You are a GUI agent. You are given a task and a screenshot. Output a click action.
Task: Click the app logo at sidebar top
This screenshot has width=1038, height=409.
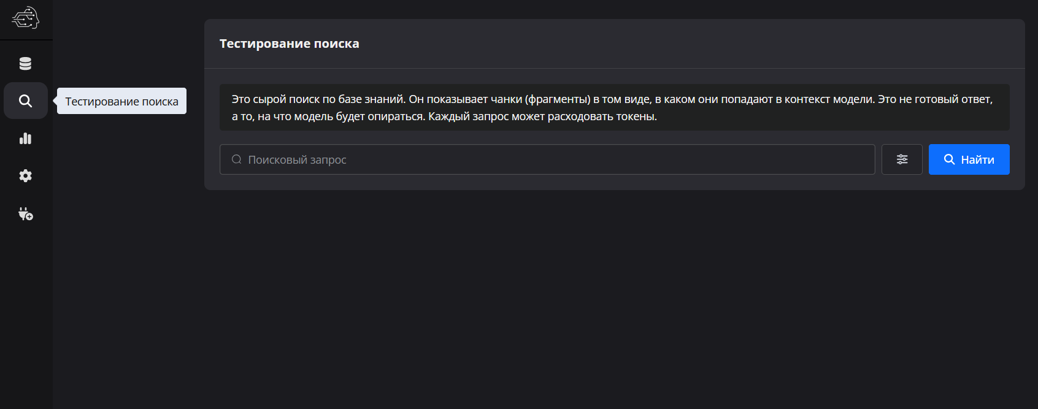[x=25, y=18]
